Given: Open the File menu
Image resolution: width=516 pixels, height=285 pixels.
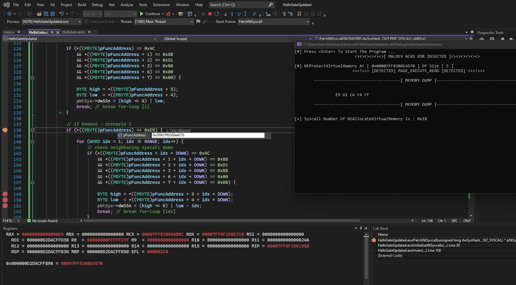Looking at the screenshot, I should tap(16, 5).
